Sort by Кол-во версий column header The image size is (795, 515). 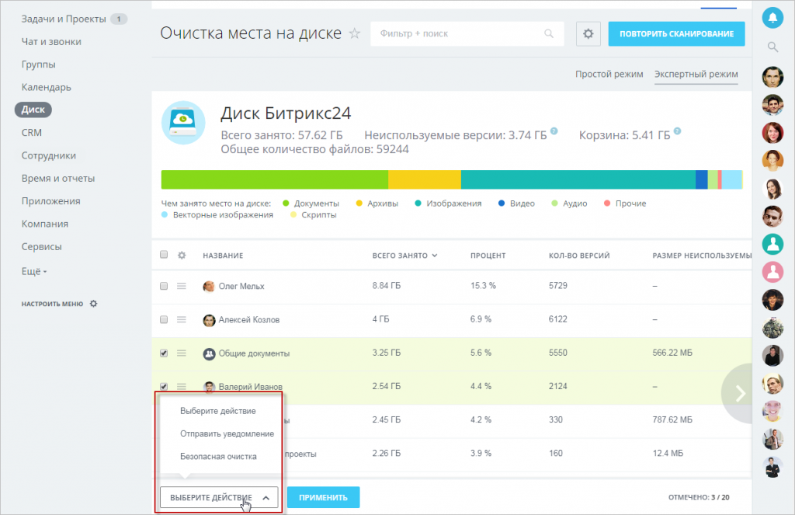point(579,256)
